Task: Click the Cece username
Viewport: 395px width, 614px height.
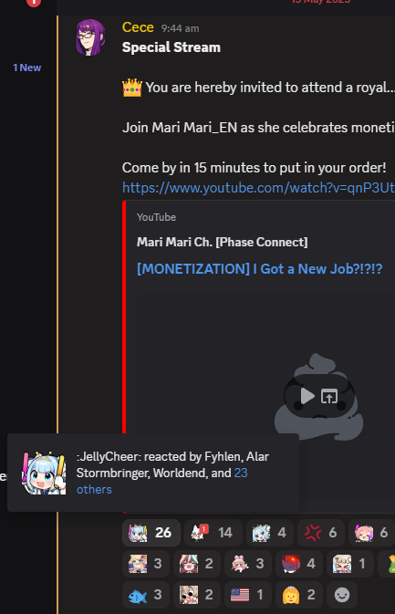Action: [x=138, y=27]
